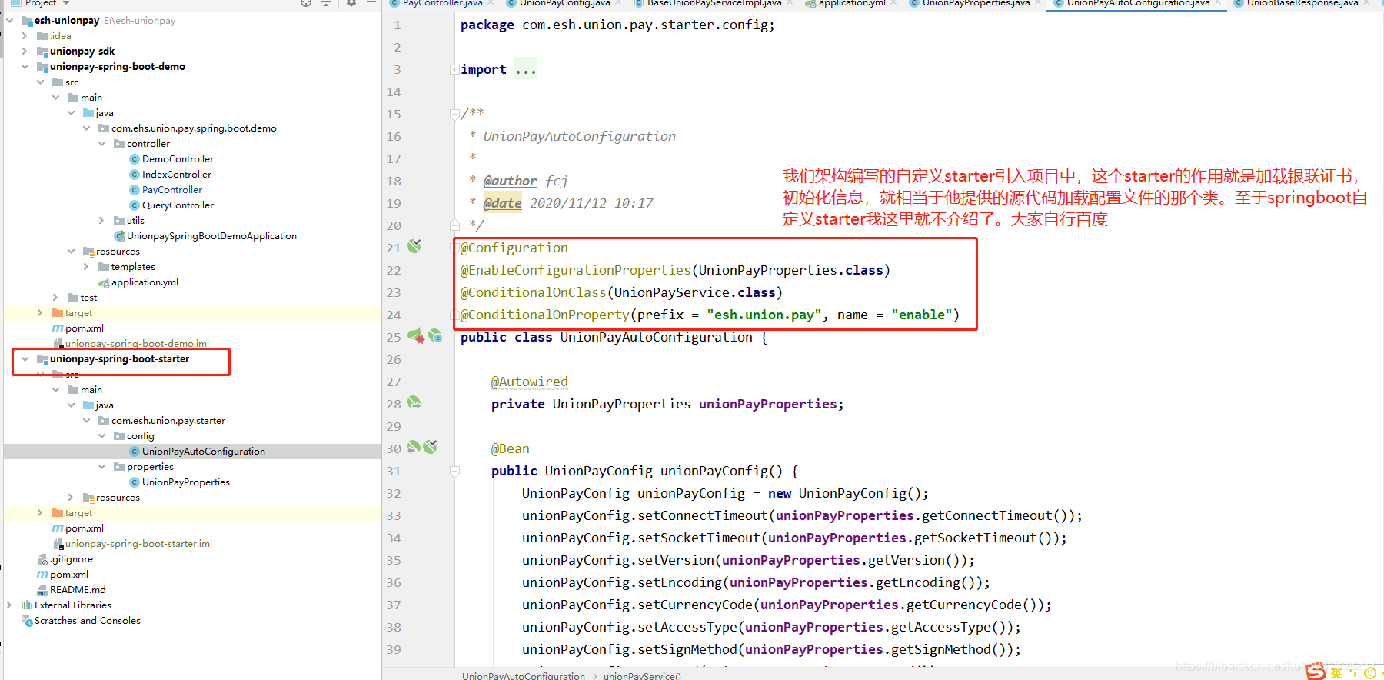
Task: Expand the unionpay-sdk module node
Action: [x=25, y=52]
